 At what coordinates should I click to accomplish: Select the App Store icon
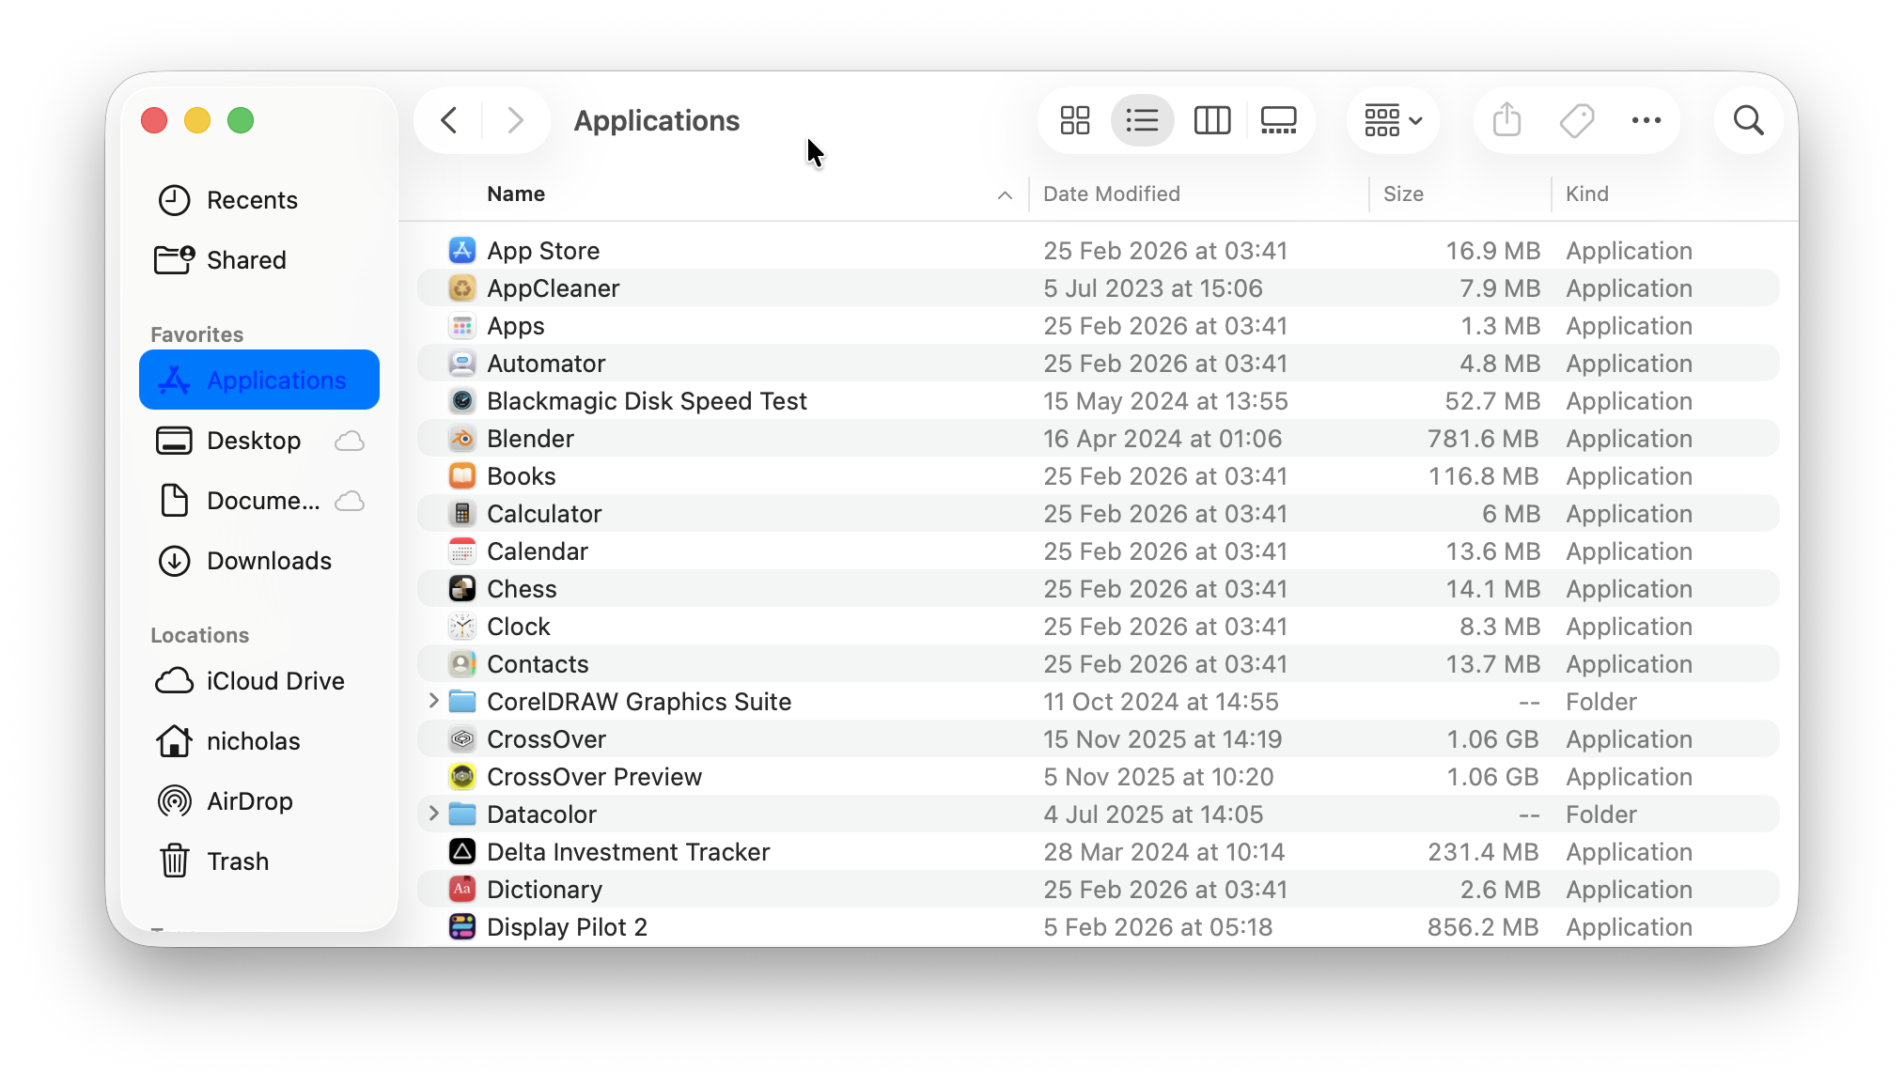461,250
